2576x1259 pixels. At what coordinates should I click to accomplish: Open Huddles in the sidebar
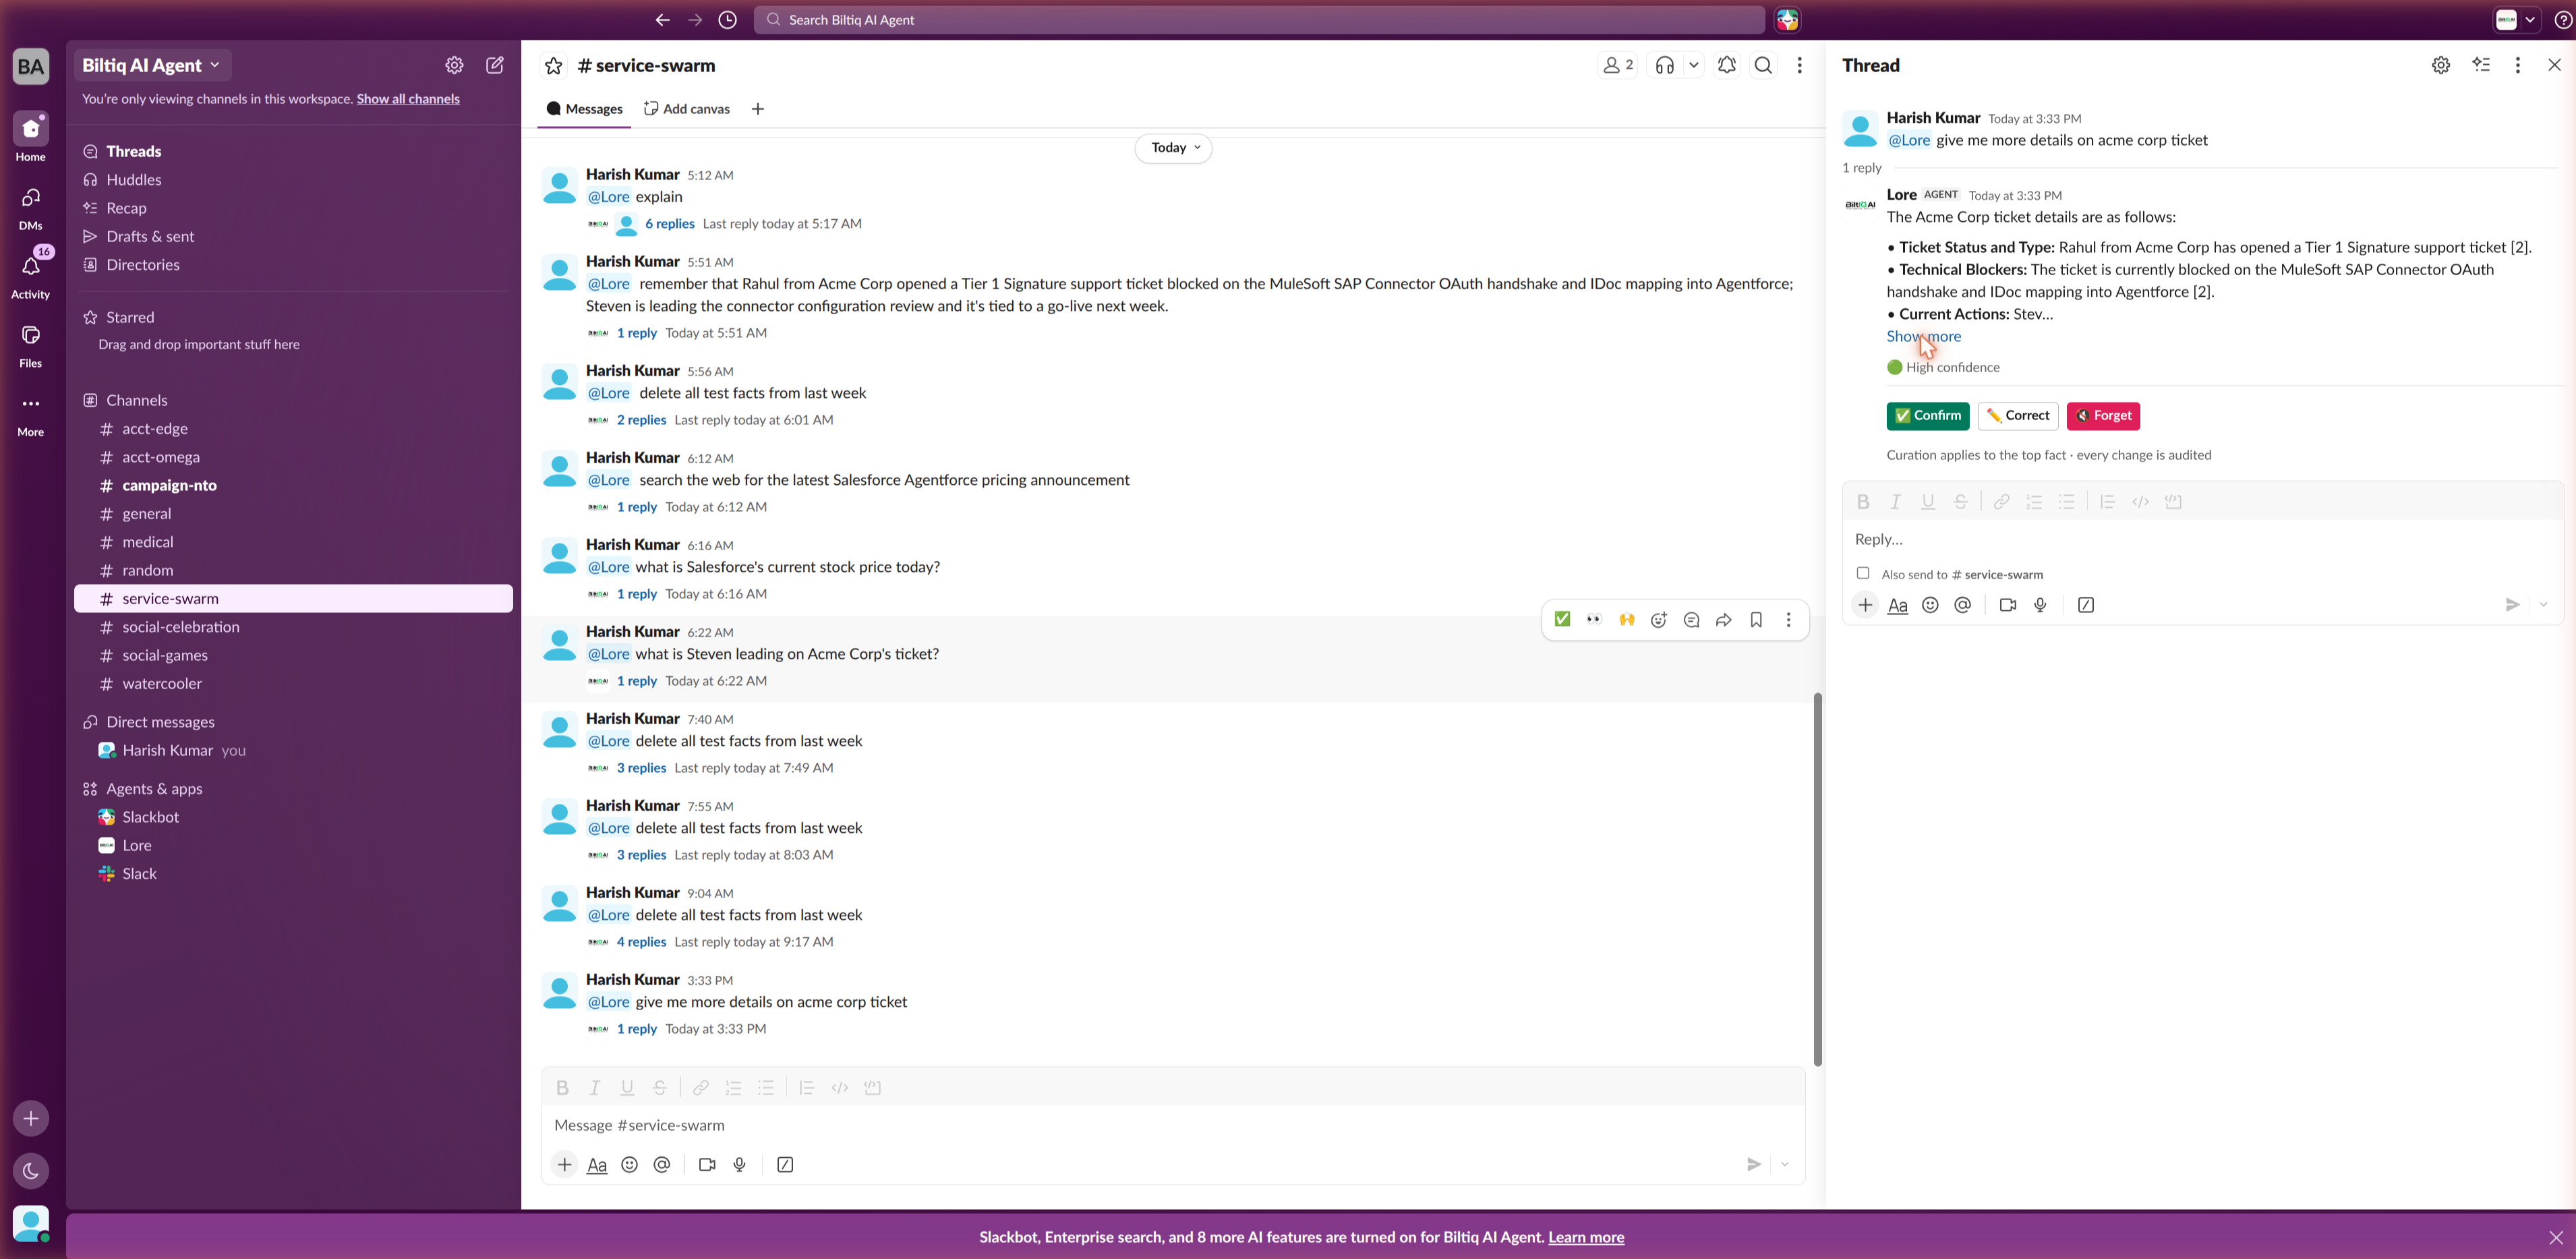pyautogui.click(x=134, y=180)
